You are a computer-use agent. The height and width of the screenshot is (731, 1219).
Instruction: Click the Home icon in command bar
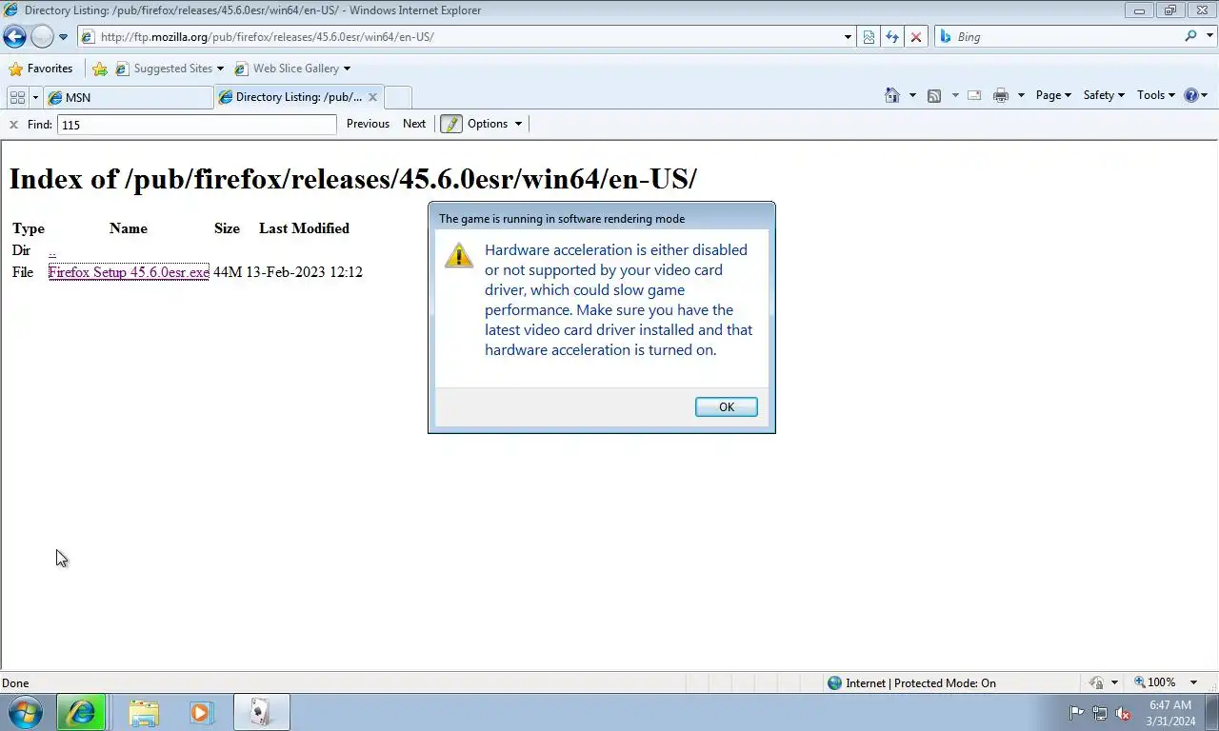click(892, 95)
